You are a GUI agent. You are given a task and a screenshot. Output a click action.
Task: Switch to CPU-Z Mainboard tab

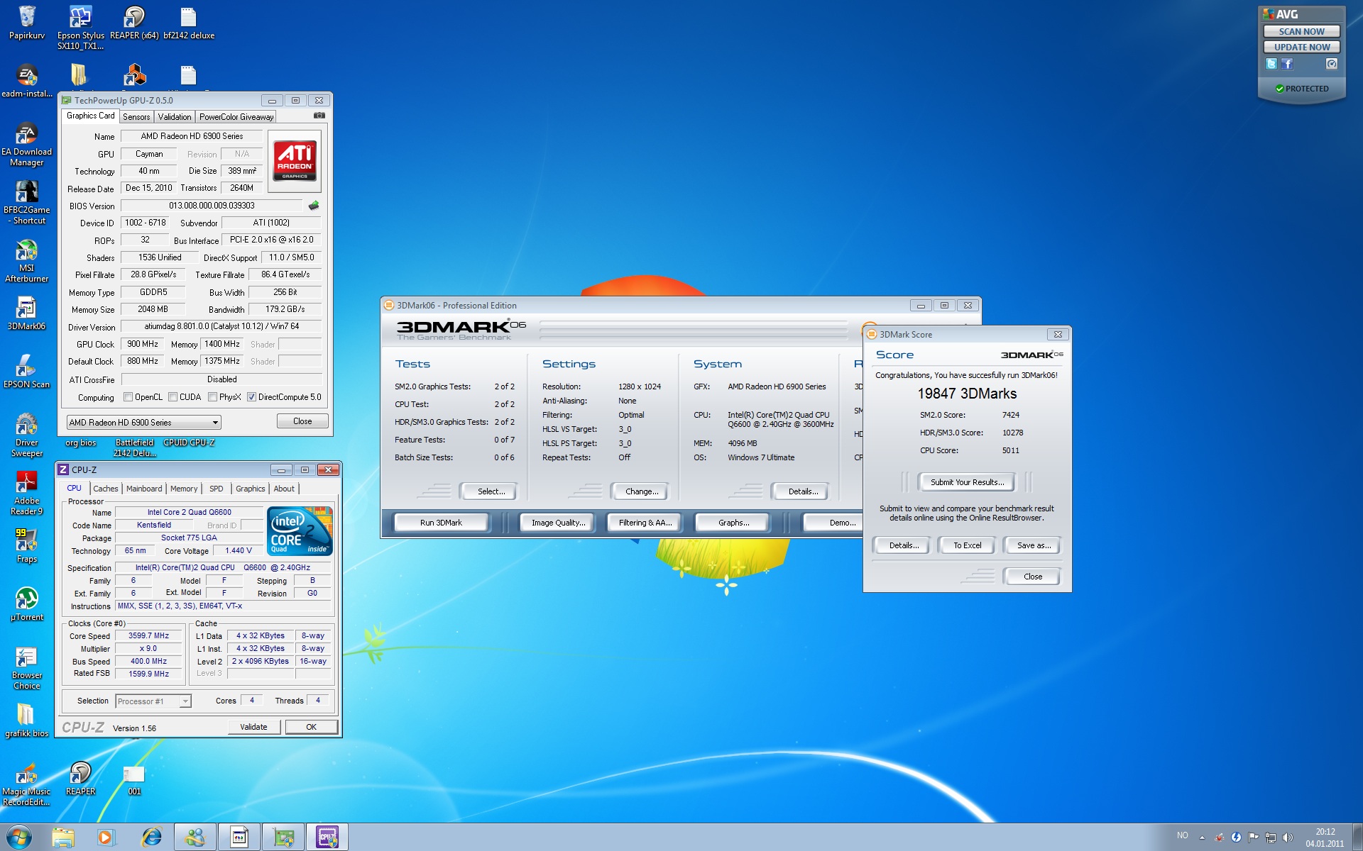click(144, 489)
